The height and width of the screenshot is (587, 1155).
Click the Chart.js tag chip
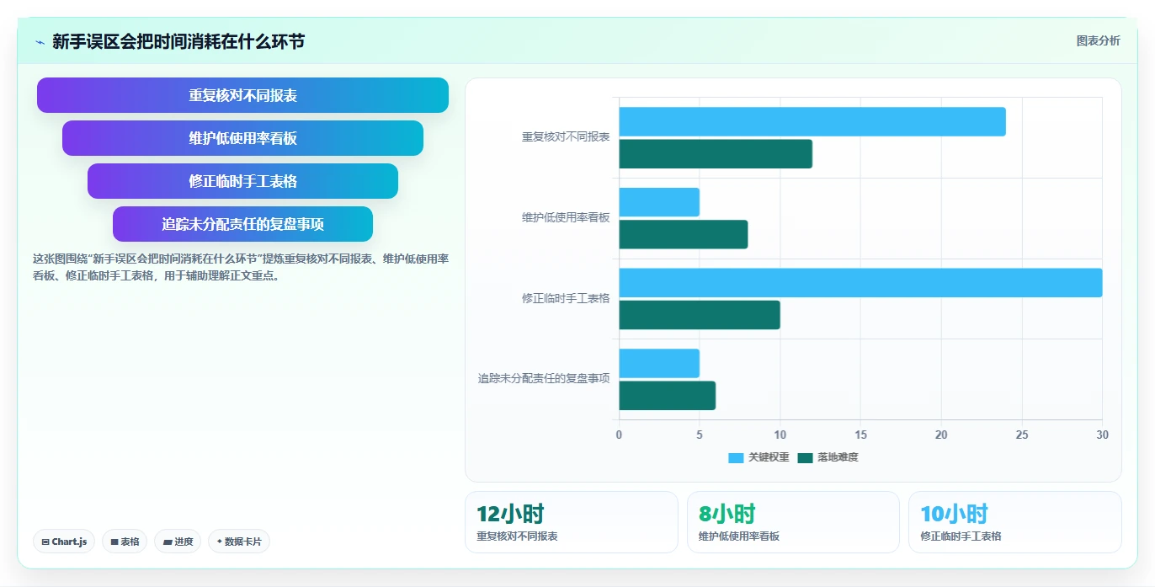pyautogui.click(x=64, y=542)
